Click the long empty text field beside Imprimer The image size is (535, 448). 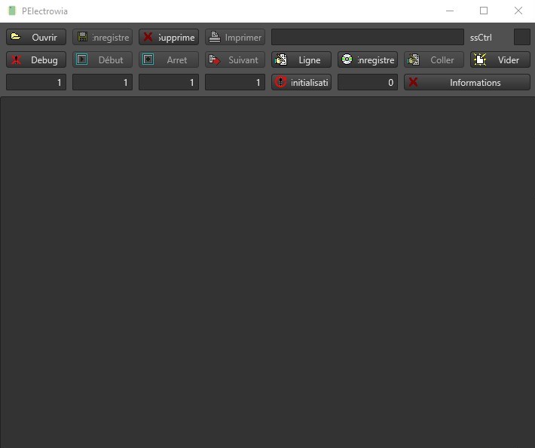[368, 37]
